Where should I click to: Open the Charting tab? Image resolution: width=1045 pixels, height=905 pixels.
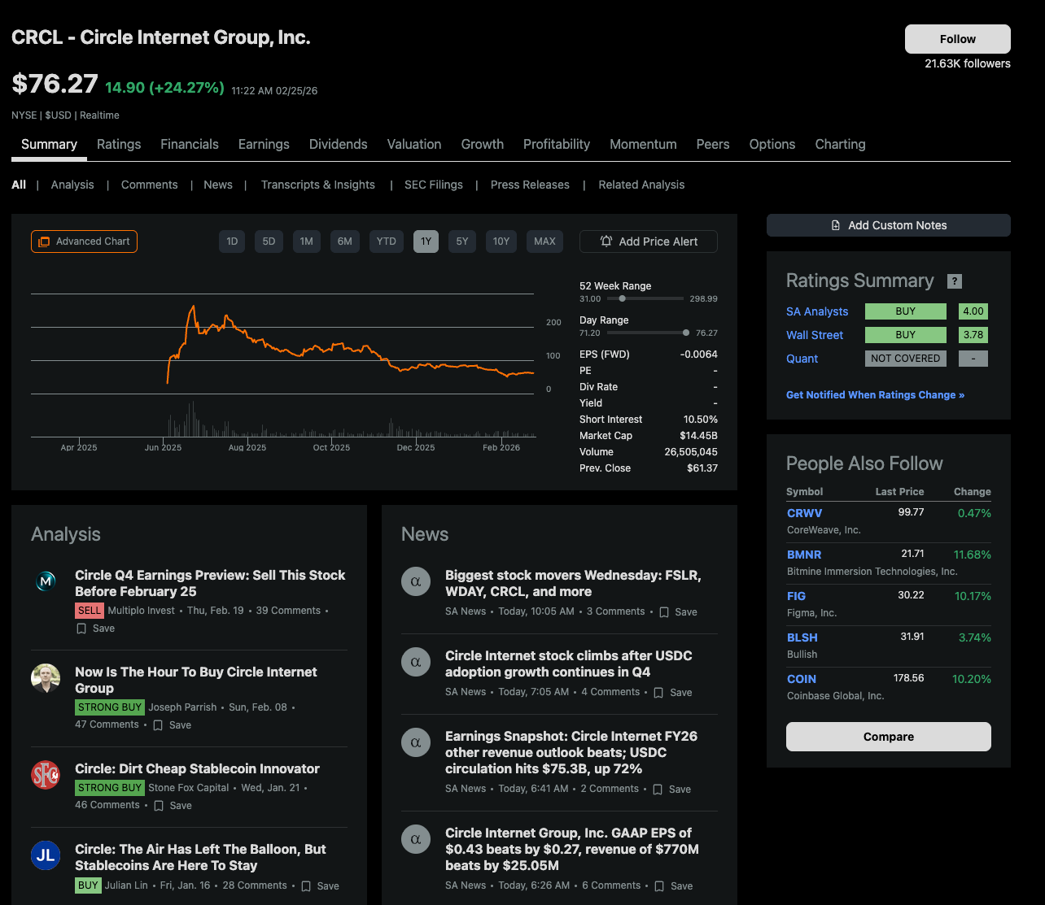click(840, 144)
